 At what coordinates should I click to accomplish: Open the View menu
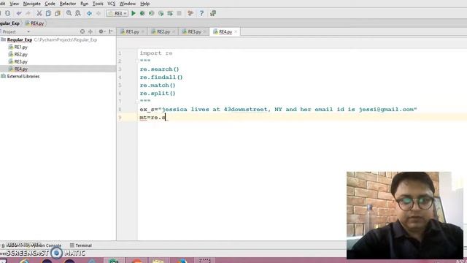[x=14, y=4]
